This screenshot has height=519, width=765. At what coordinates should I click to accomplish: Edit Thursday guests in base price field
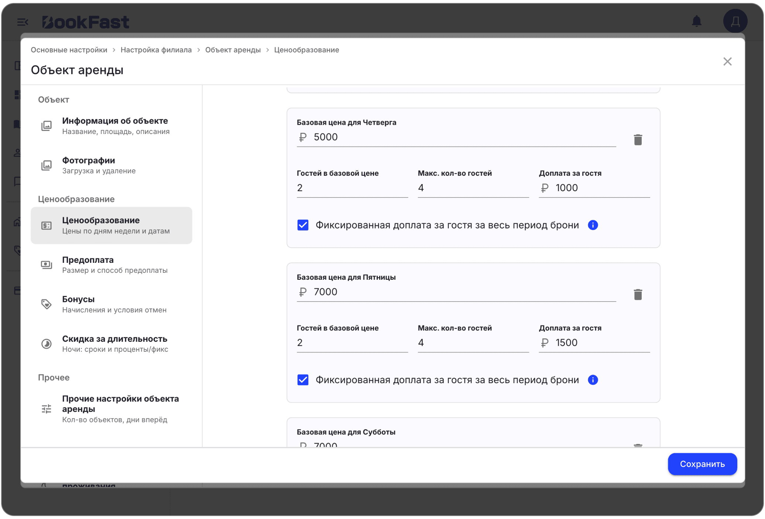click(x=352, y=188)
